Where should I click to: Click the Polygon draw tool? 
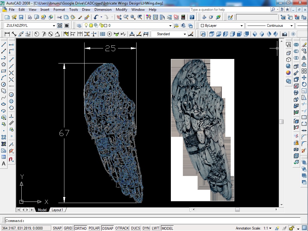click(x=4, y=64)
